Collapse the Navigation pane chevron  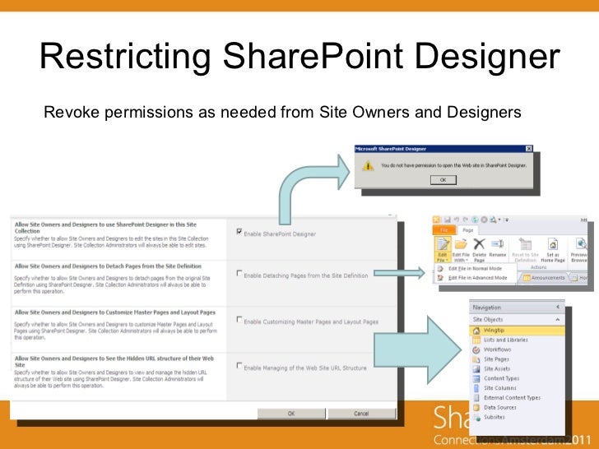558,307
